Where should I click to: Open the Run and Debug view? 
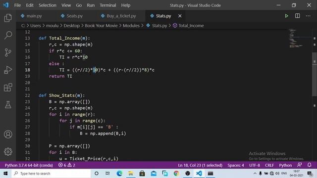click(x=8, y=70)
